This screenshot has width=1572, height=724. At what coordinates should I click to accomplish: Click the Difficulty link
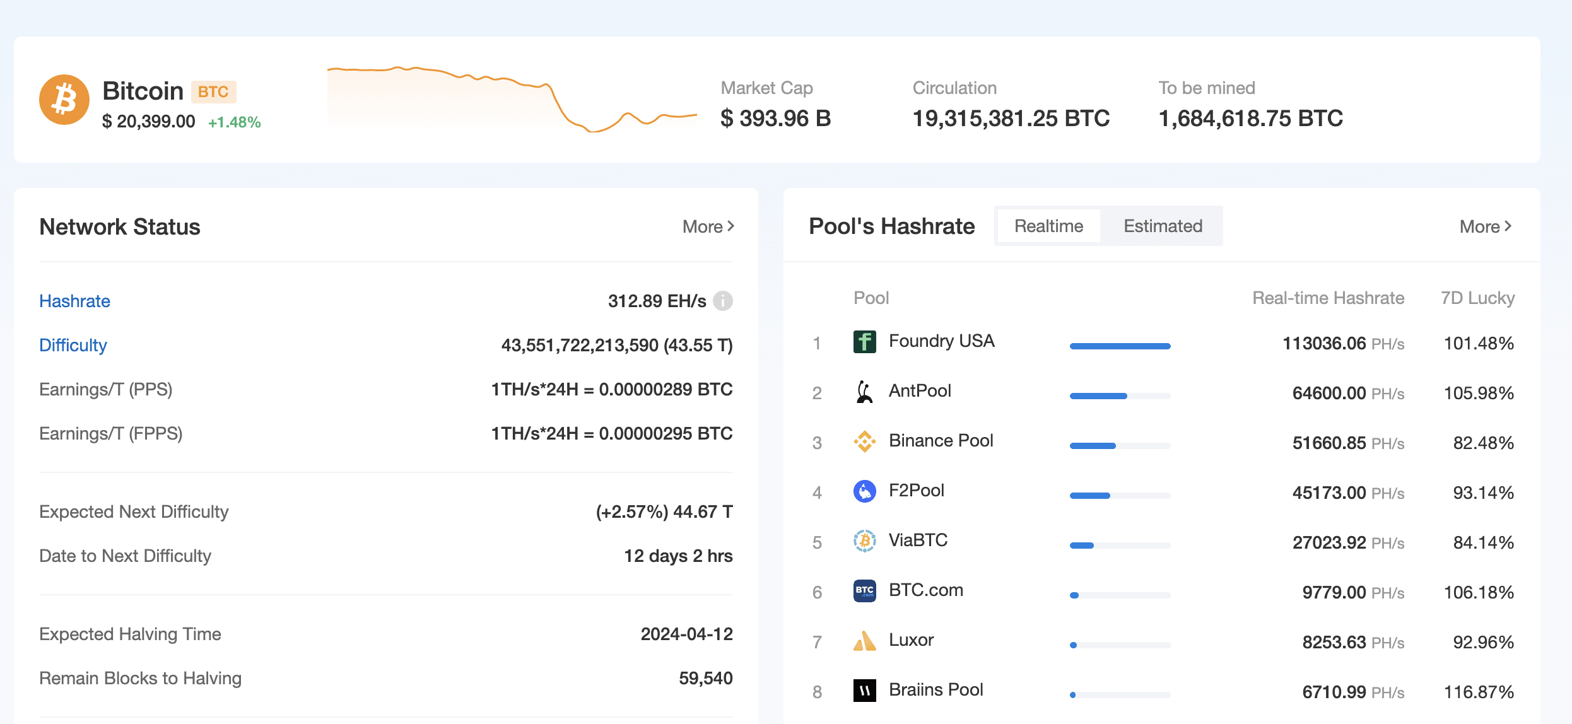73,345
